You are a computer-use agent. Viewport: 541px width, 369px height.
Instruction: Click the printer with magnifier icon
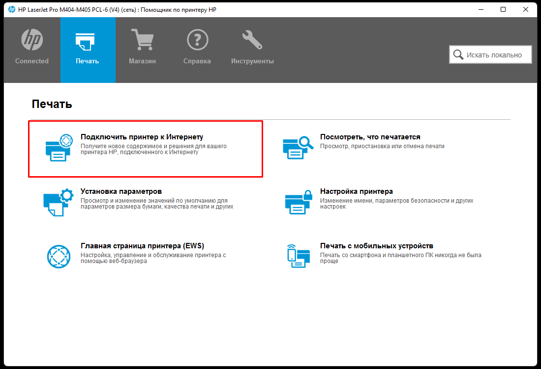pos(298,148)
